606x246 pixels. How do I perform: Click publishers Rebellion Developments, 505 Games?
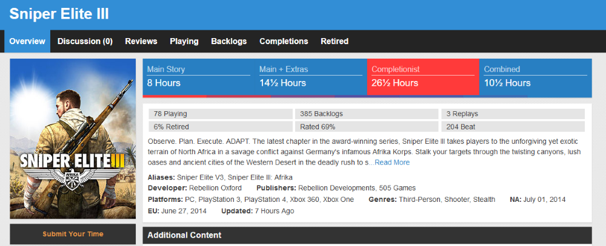(x=357, y=188)
